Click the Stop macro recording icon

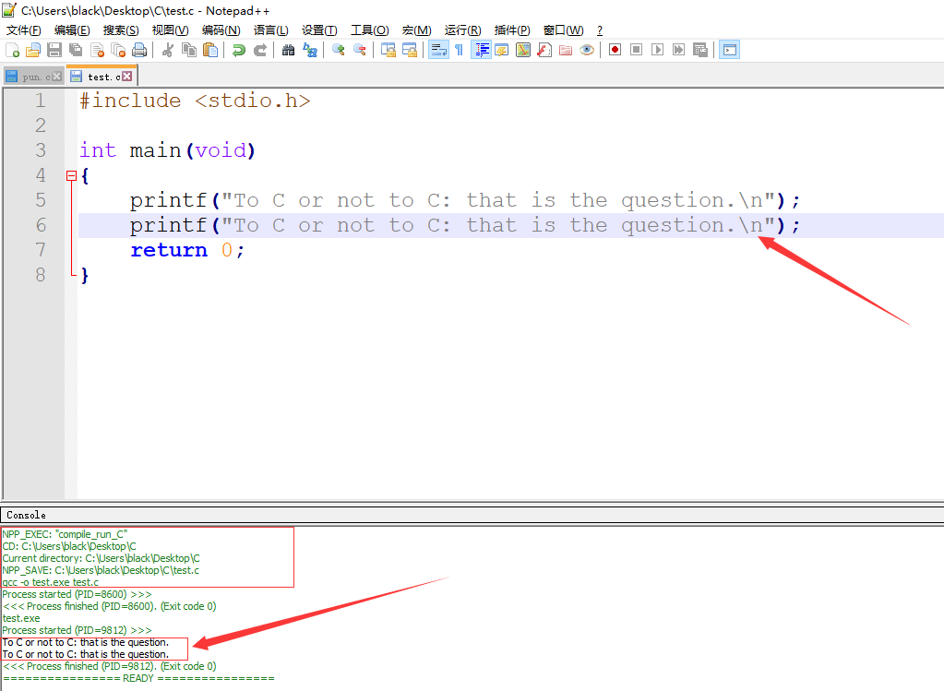(637, 50)
